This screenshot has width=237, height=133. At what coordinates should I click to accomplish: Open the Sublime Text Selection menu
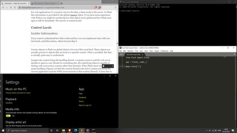130,51
